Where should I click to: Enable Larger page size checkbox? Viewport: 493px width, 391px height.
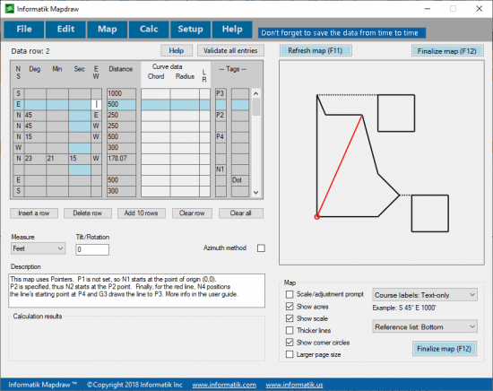coord(290,354)
